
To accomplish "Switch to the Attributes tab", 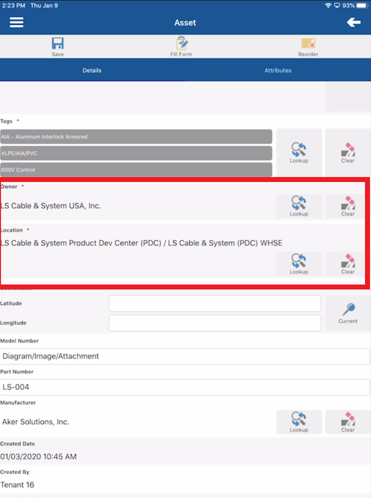I will (x=278, y=70).
